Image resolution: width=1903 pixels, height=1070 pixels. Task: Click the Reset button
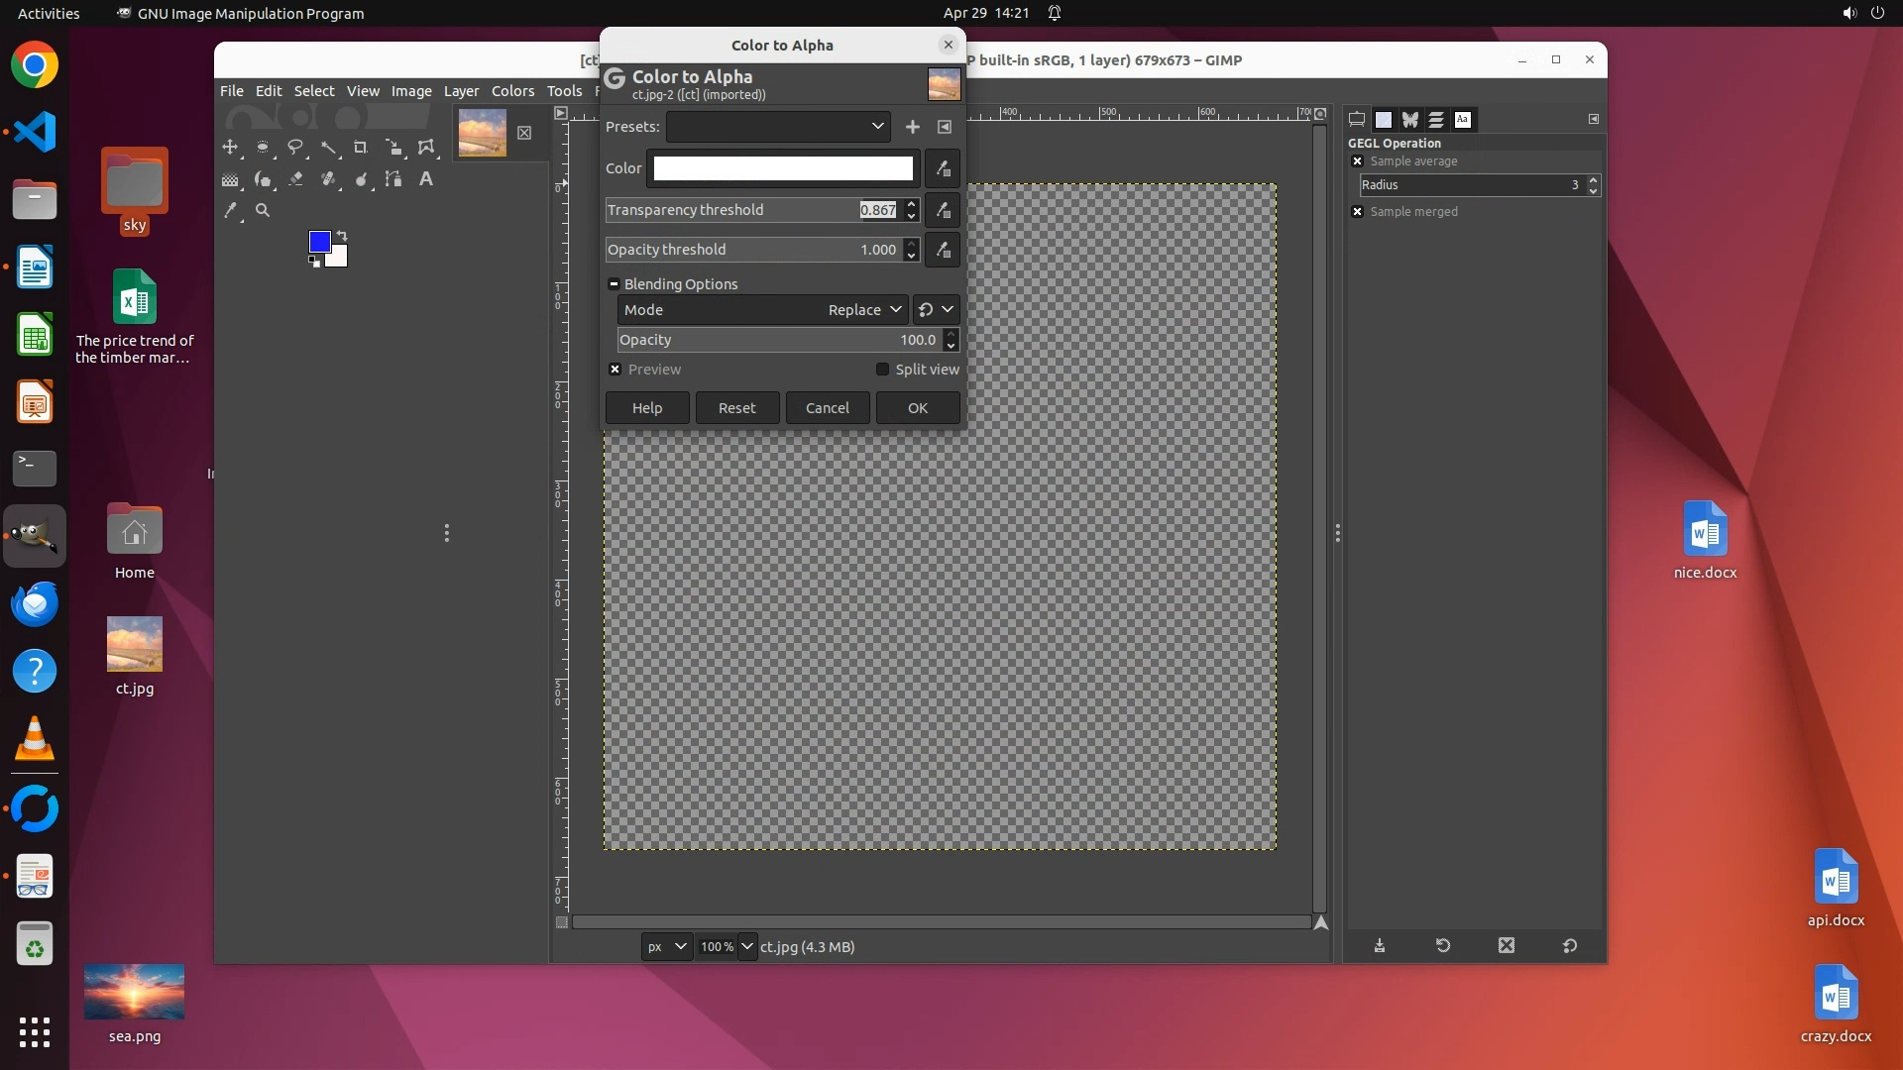(736, 408)
